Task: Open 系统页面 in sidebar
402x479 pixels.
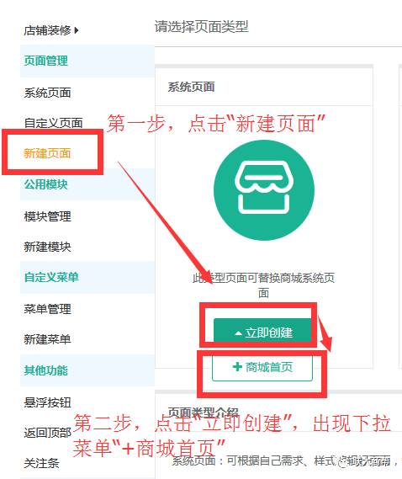Action: [x=48, y=93]
